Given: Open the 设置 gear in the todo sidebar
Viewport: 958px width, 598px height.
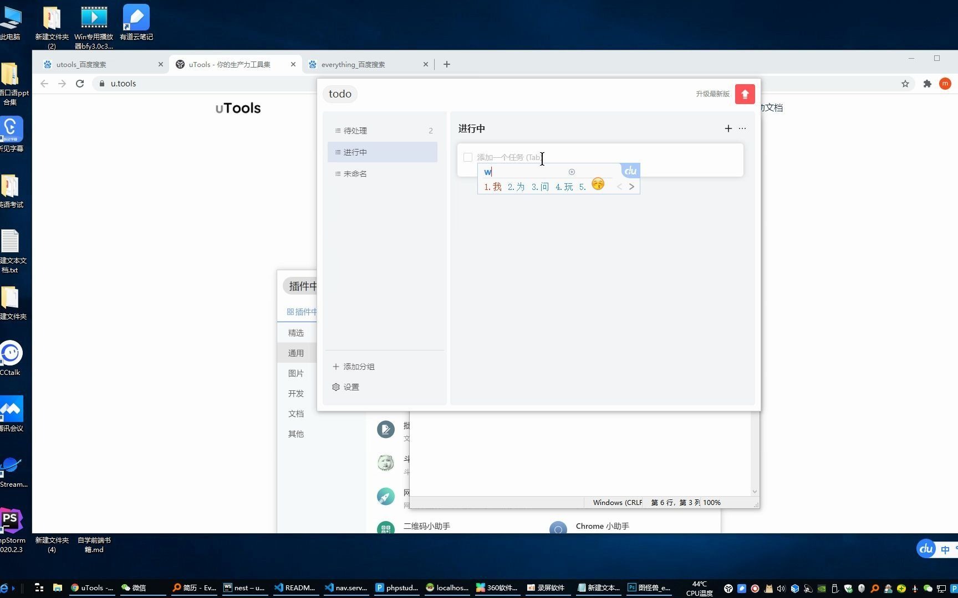Looking at the screenshot, I should (351, 386).
